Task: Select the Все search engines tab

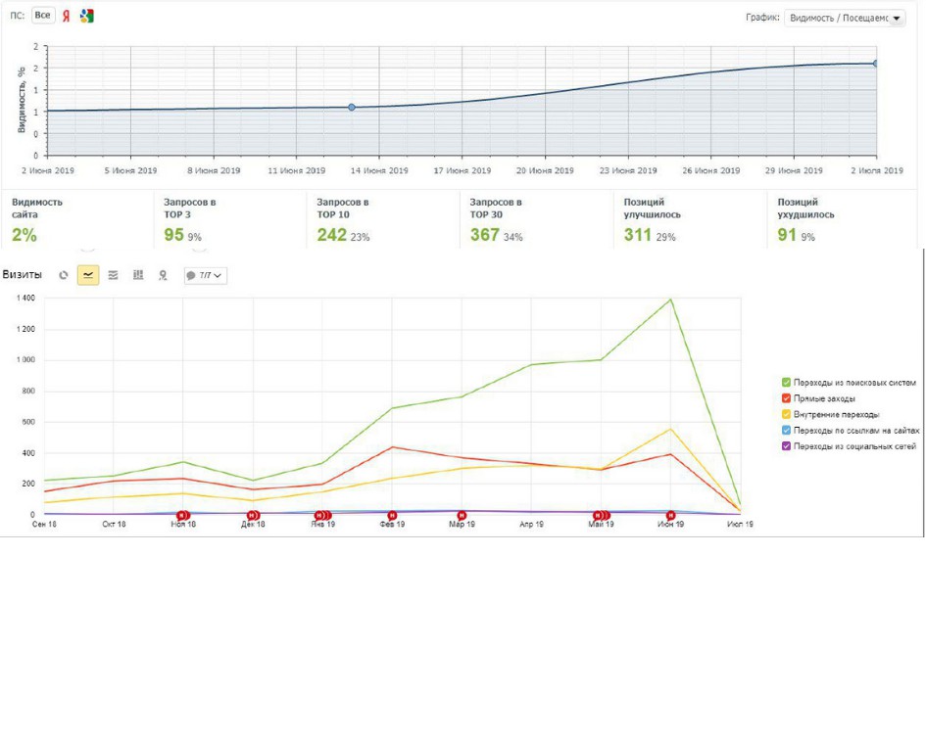Action: click(x=42, y=16)
